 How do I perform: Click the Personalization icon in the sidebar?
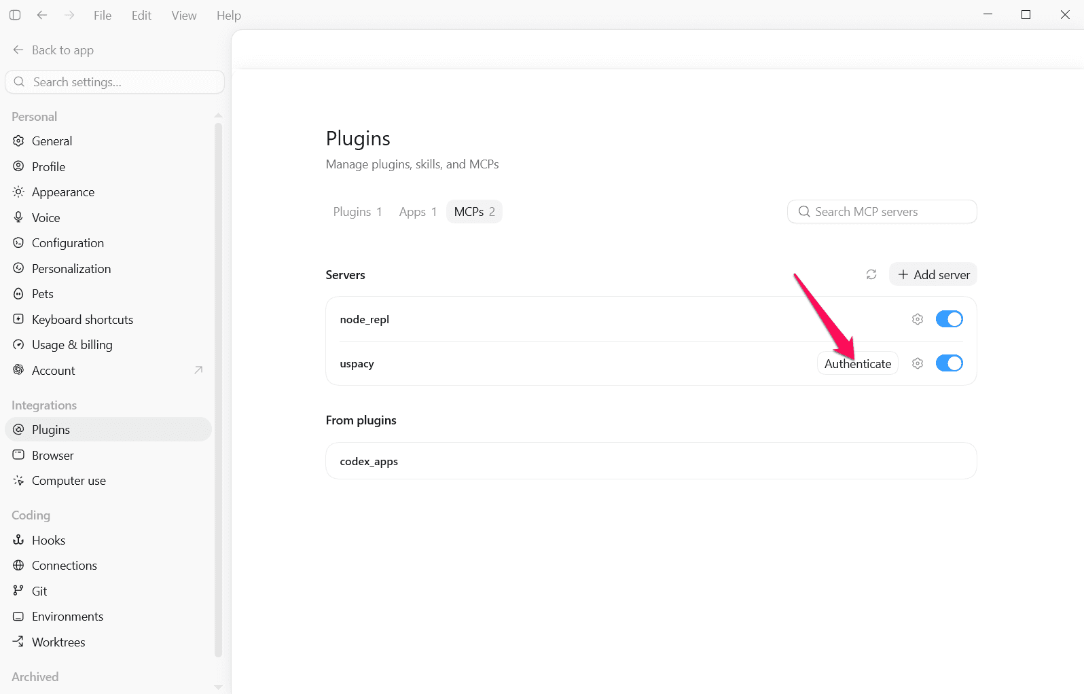[x=18, y=268]
